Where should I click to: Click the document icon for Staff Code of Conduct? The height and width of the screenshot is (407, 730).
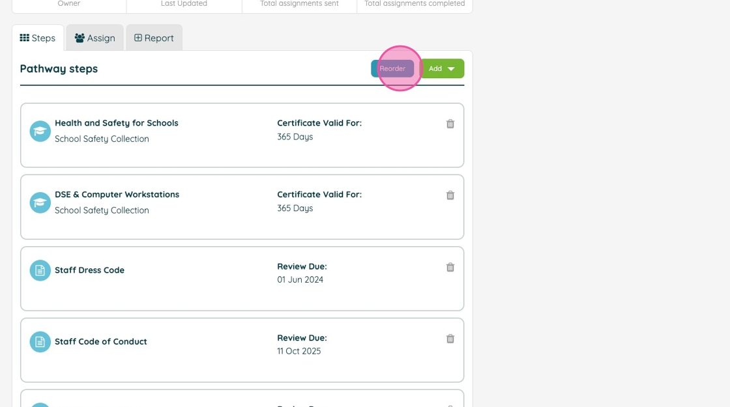point(40,342)
